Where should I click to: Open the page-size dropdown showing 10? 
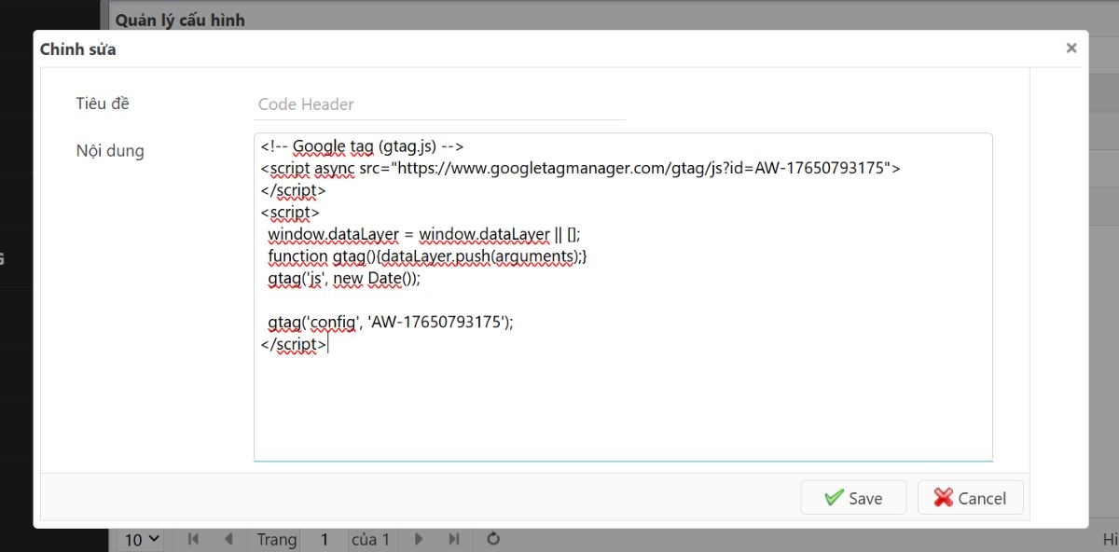click(x=143, y=539)
